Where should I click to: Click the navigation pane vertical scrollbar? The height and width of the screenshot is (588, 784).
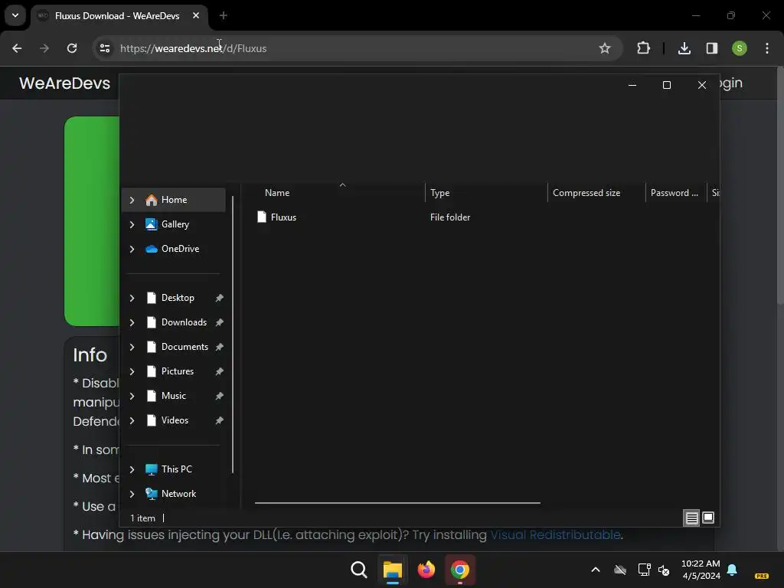click(x=233, y=334)
